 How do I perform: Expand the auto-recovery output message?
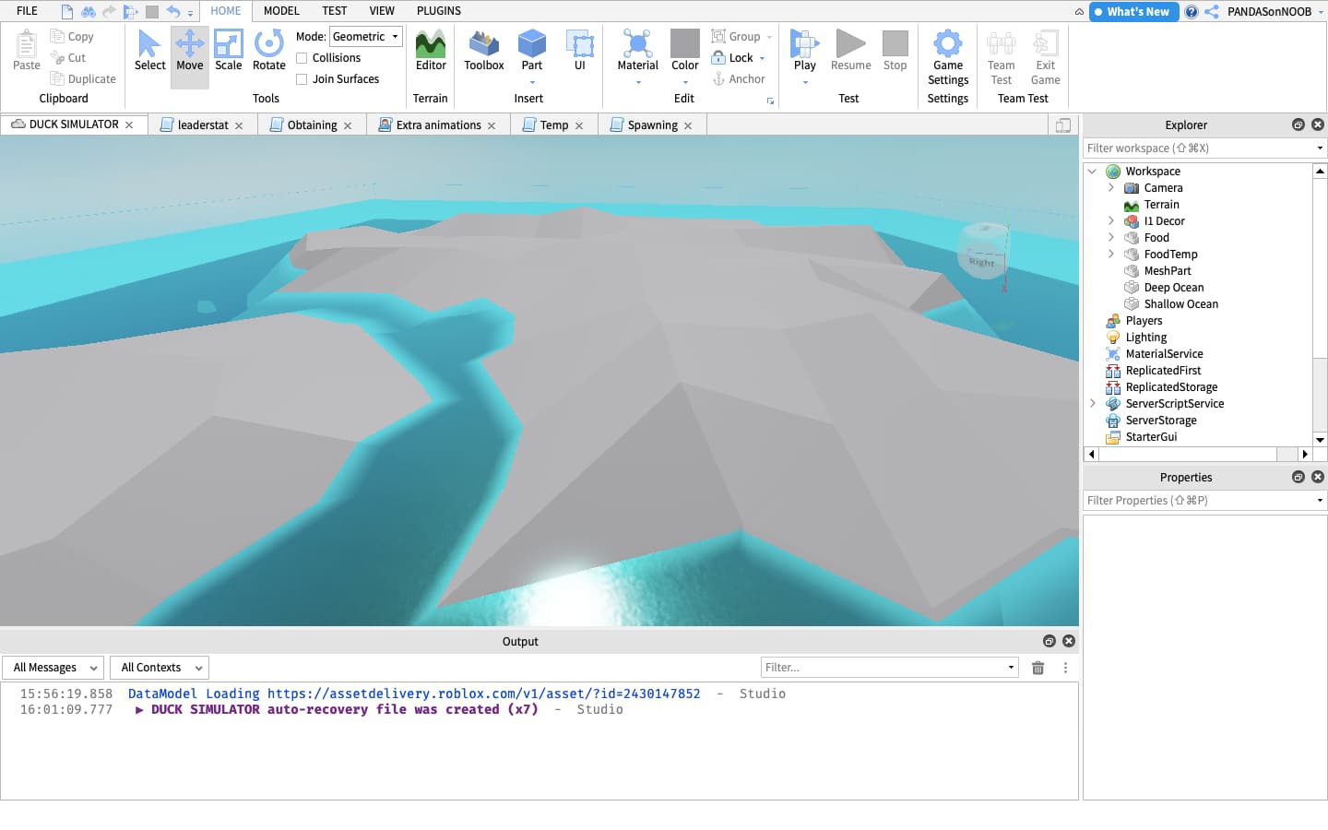139,710
